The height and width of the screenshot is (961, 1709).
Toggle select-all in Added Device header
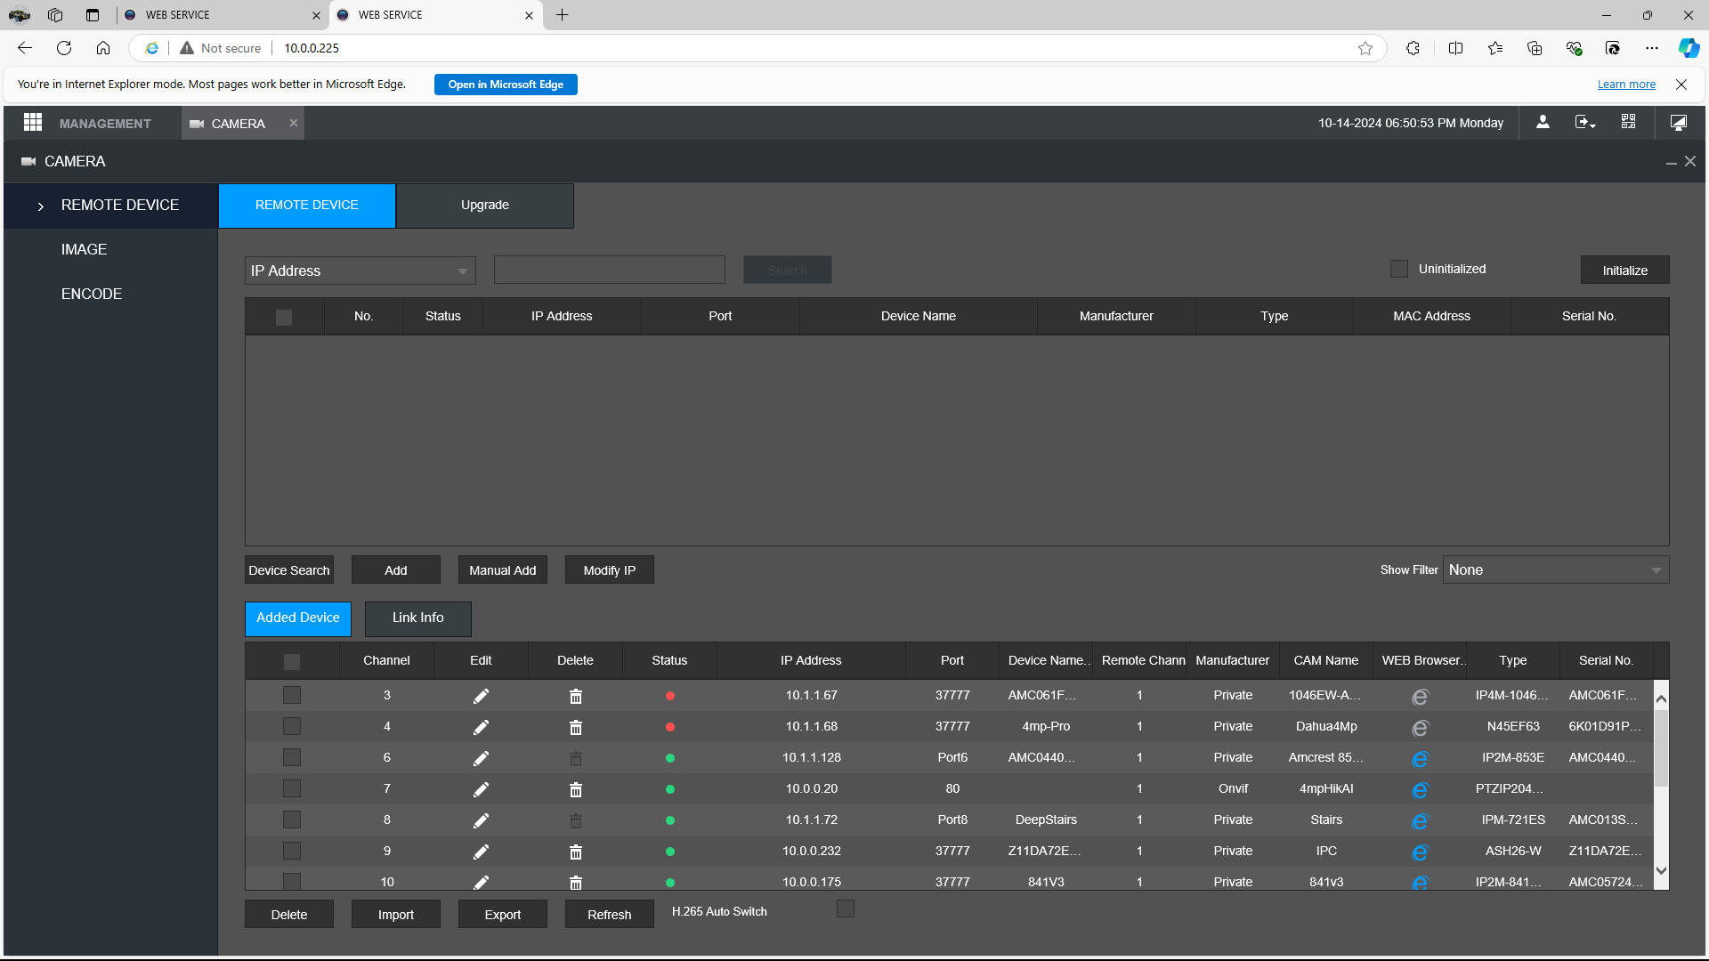pos(292,661)
